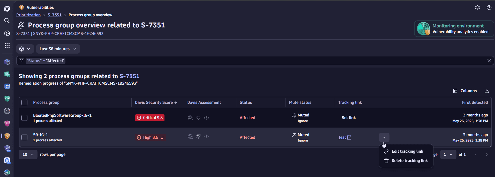Click the Davis Assessment column header

(204, 102)
